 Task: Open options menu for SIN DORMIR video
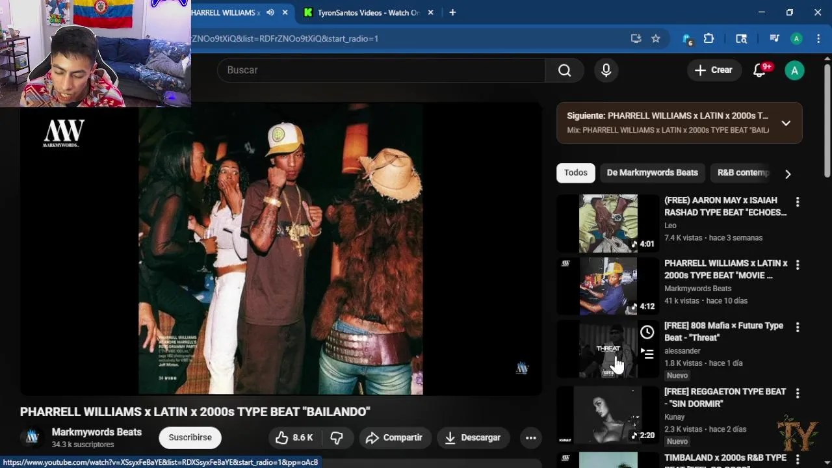[798, 393]
